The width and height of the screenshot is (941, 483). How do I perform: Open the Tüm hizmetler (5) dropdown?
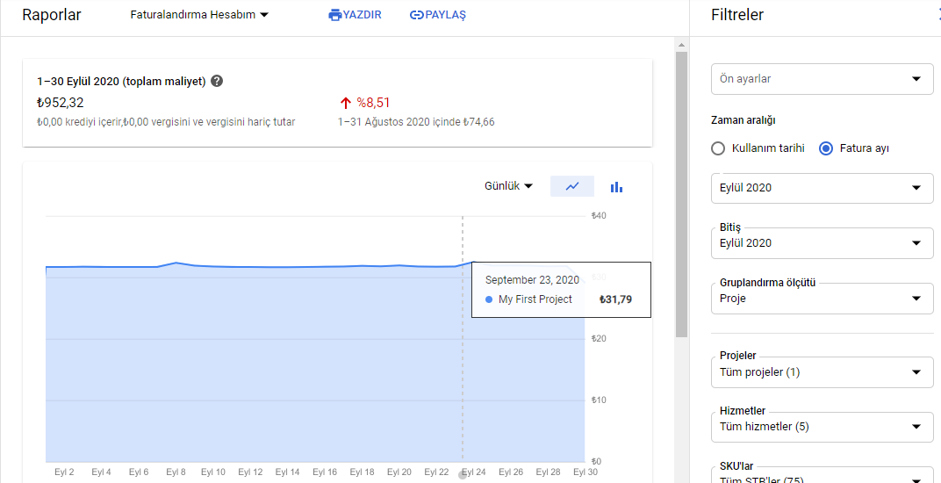pyautogui.click(x=822, y=427)
